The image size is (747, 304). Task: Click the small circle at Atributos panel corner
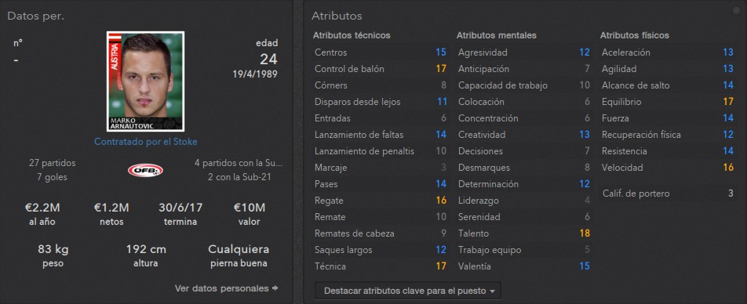(738, 9)
